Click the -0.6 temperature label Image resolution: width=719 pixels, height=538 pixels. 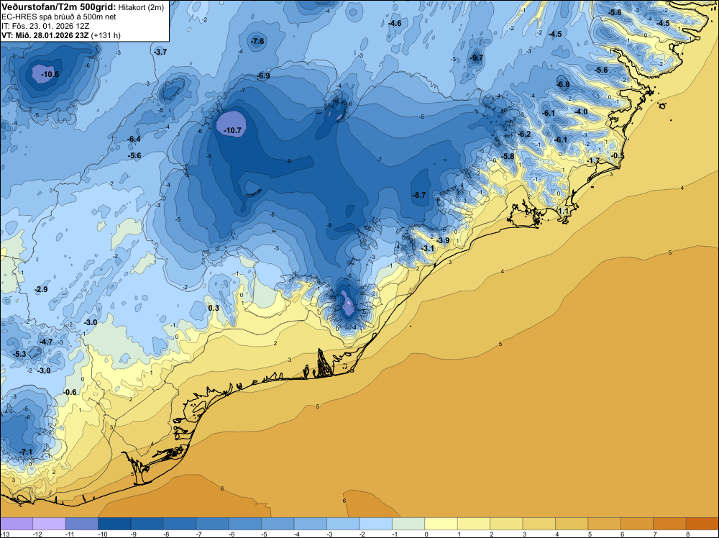[70, 392]
